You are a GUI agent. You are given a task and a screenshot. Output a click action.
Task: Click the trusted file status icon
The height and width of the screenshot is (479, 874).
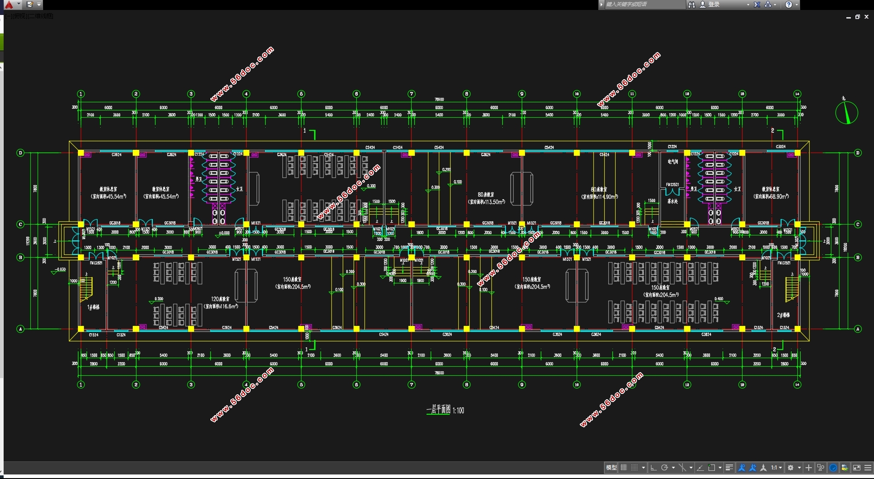coord(845,468)
